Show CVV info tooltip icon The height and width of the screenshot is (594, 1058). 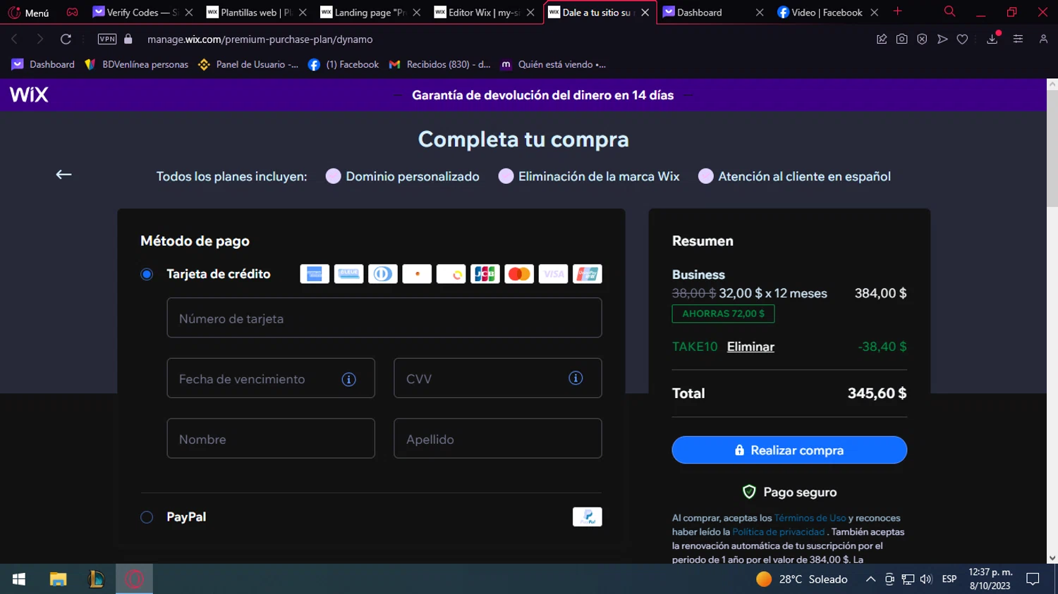pyautogui.click(x=576, y=378)
